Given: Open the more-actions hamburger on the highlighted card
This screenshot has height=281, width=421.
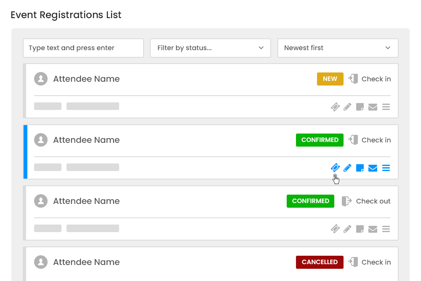Looking at the screenshot, I should click(386, 168).
